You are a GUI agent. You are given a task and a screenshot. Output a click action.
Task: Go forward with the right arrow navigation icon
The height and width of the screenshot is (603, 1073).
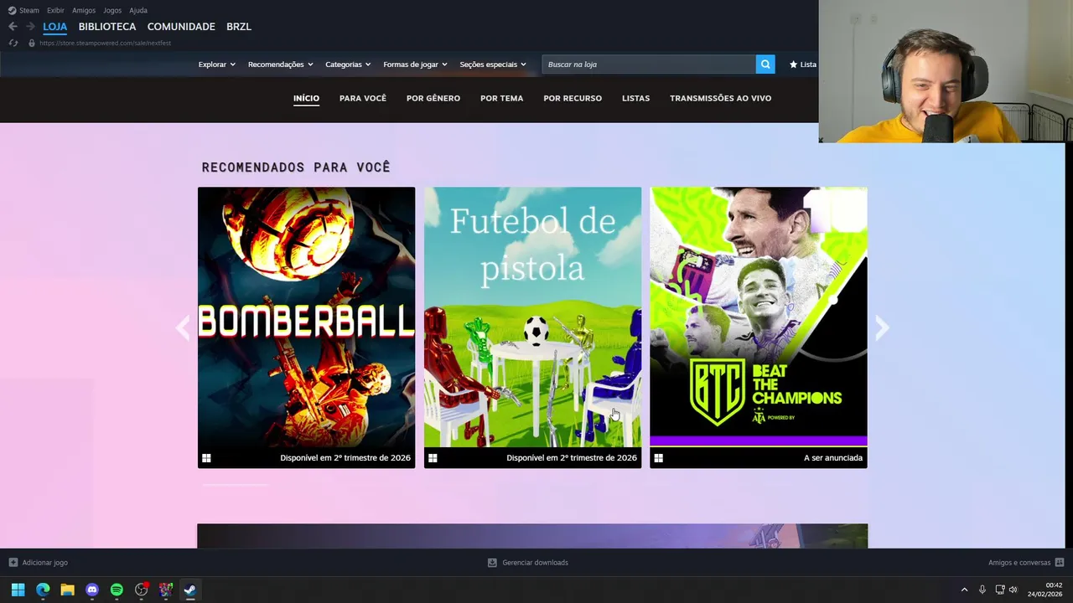(x=30, y=27)
